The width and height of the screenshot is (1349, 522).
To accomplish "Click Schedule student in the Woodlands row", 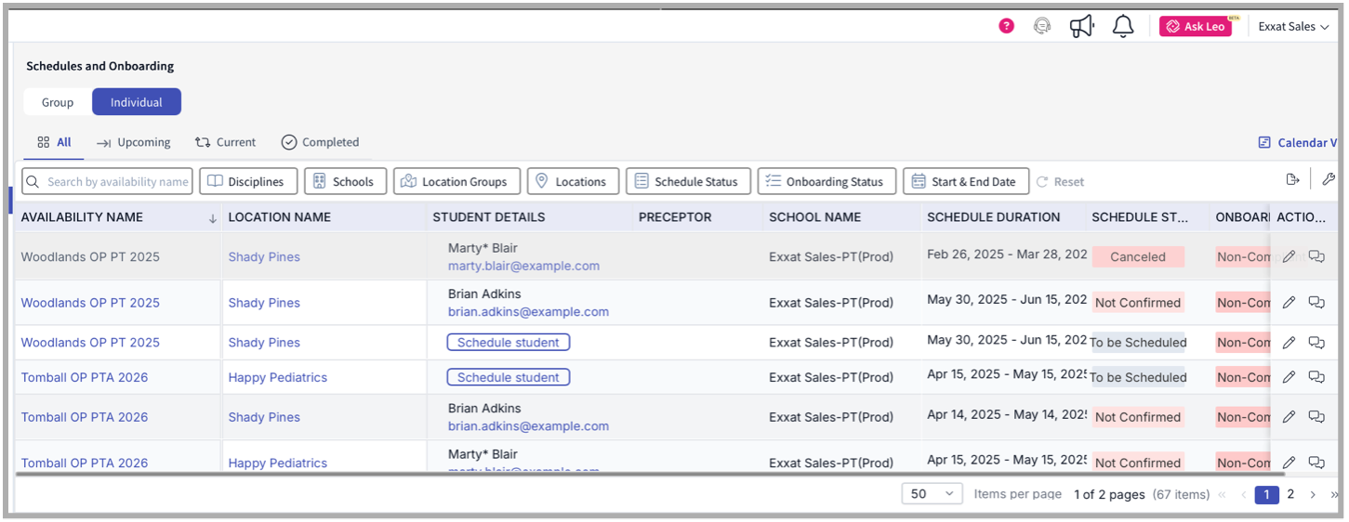I will pos(509,343).
